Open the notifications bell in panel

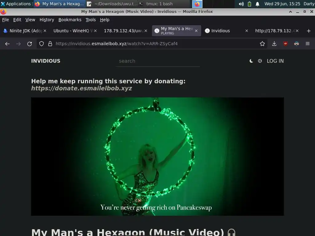(257, 4)
